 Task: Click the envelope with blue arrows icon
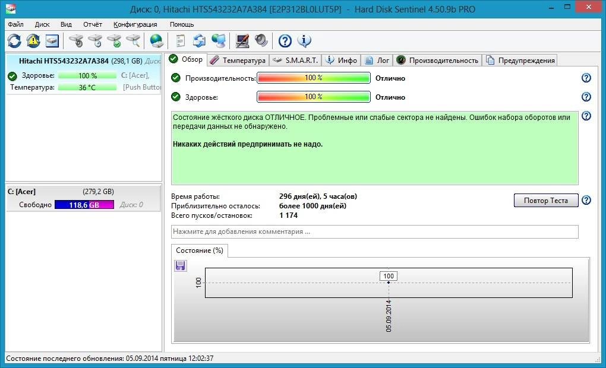[x=200, y=40]
